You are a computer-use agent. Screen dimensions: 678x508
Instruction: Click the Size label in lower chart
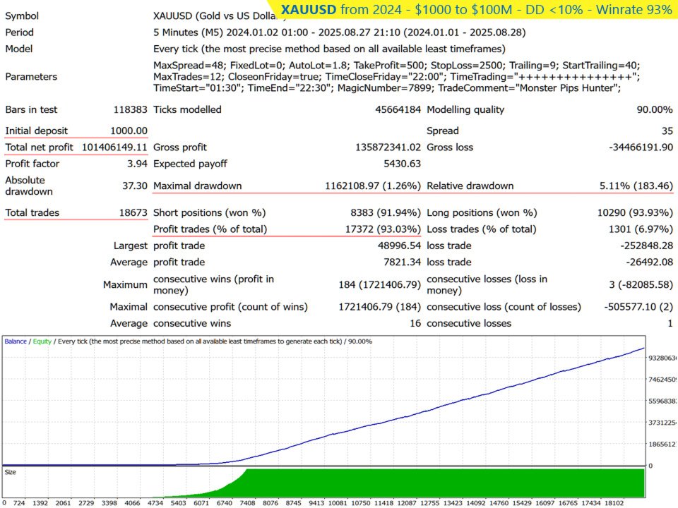(10, 472)
